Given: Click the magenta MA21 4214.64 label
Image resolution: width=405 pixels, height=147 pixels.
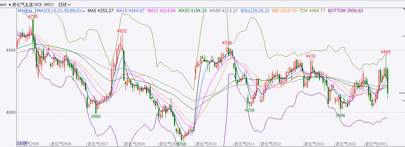Looking at the screenshot, I should point(161,11).
